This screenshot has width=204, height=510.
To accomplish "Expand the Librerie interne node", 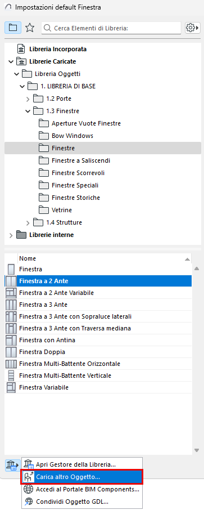I will point(11,235).
